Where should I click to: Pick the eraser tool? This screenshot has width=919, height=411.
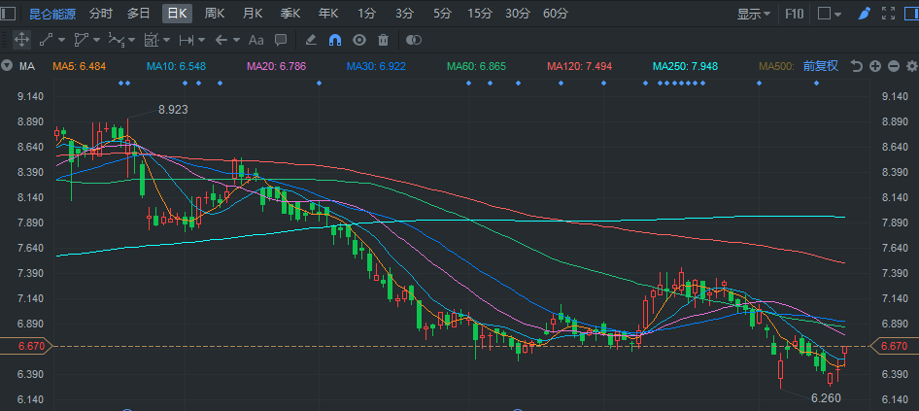311,40
